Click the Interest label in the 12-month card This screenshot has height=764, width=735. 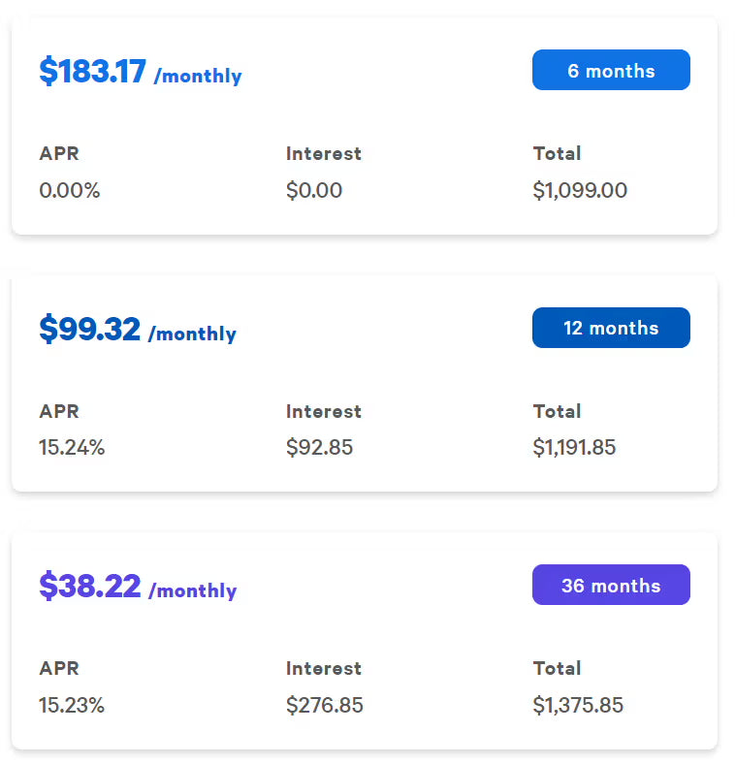point(324,411)
